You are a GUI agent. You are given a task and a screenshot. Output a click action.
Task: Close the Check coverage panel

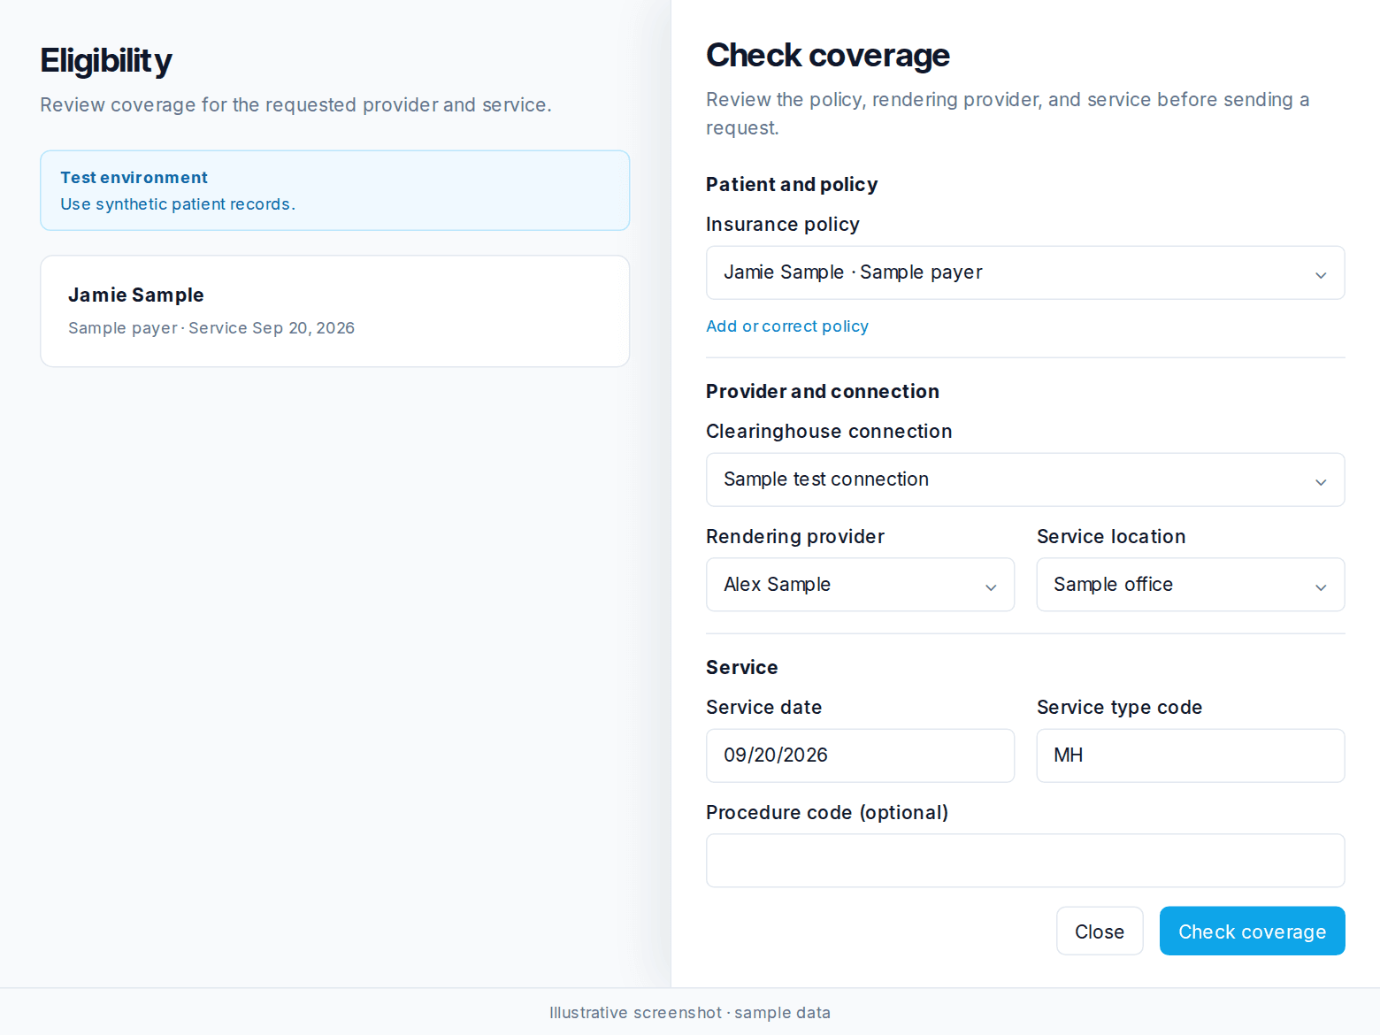pyautogui.click(x=1100, y=931)
